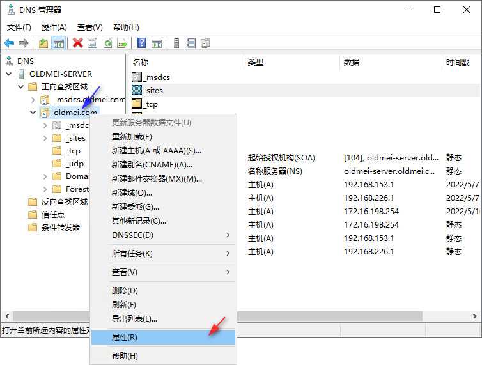
Task: Open the Properties toolbar icon next to Delete
Action: 93,43
